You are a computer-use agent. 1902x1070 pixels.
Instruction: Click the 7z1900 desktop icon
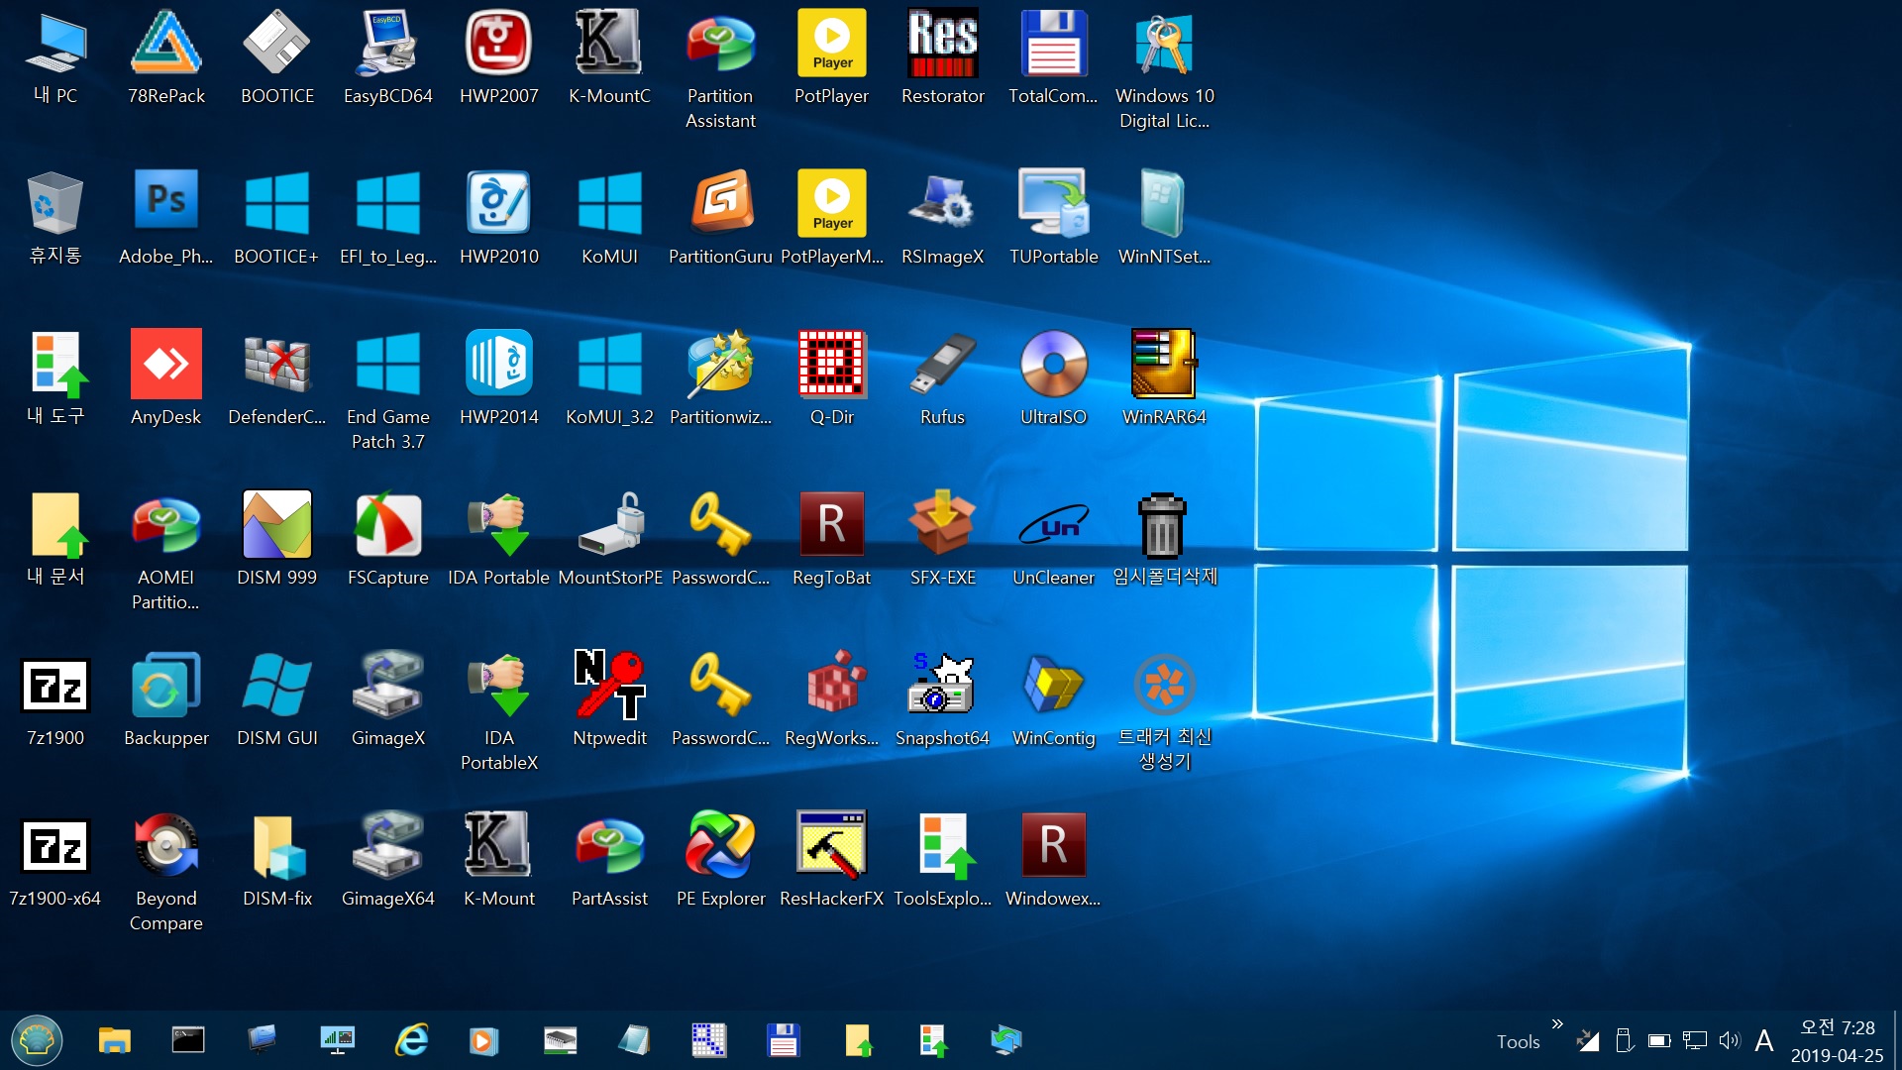pos(54,686)
